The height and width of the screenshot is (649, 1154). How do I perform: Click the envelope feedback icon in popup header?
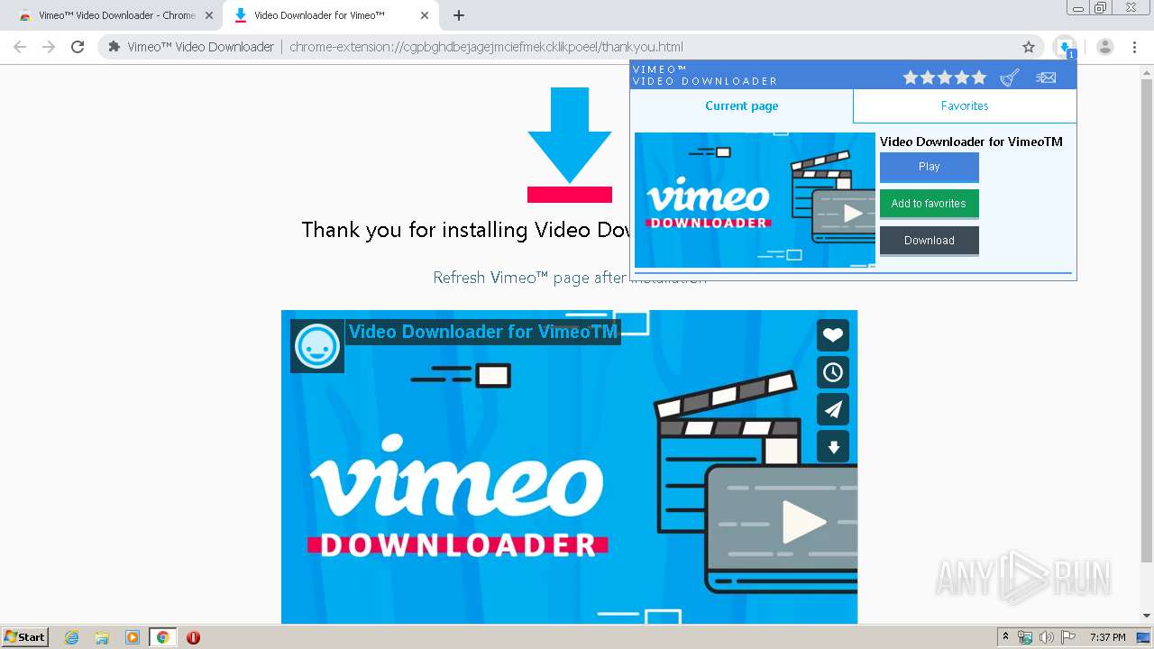pos(1046,78)
